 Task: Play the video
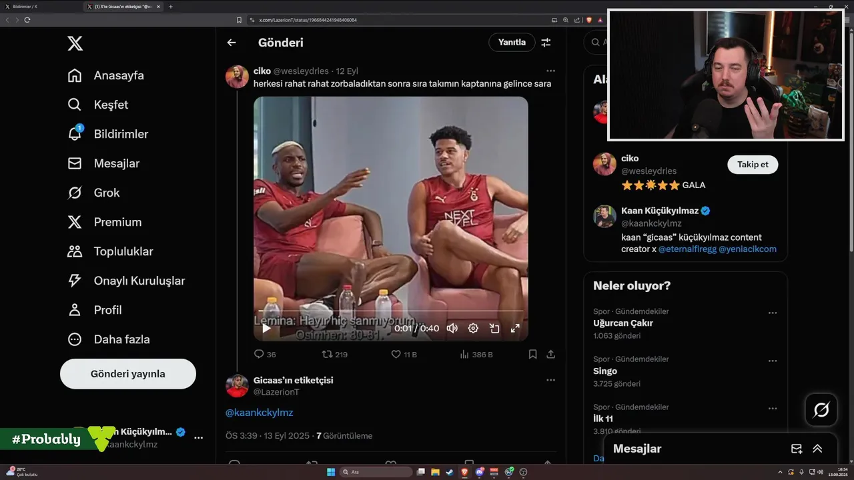click(x=266, y=328)
